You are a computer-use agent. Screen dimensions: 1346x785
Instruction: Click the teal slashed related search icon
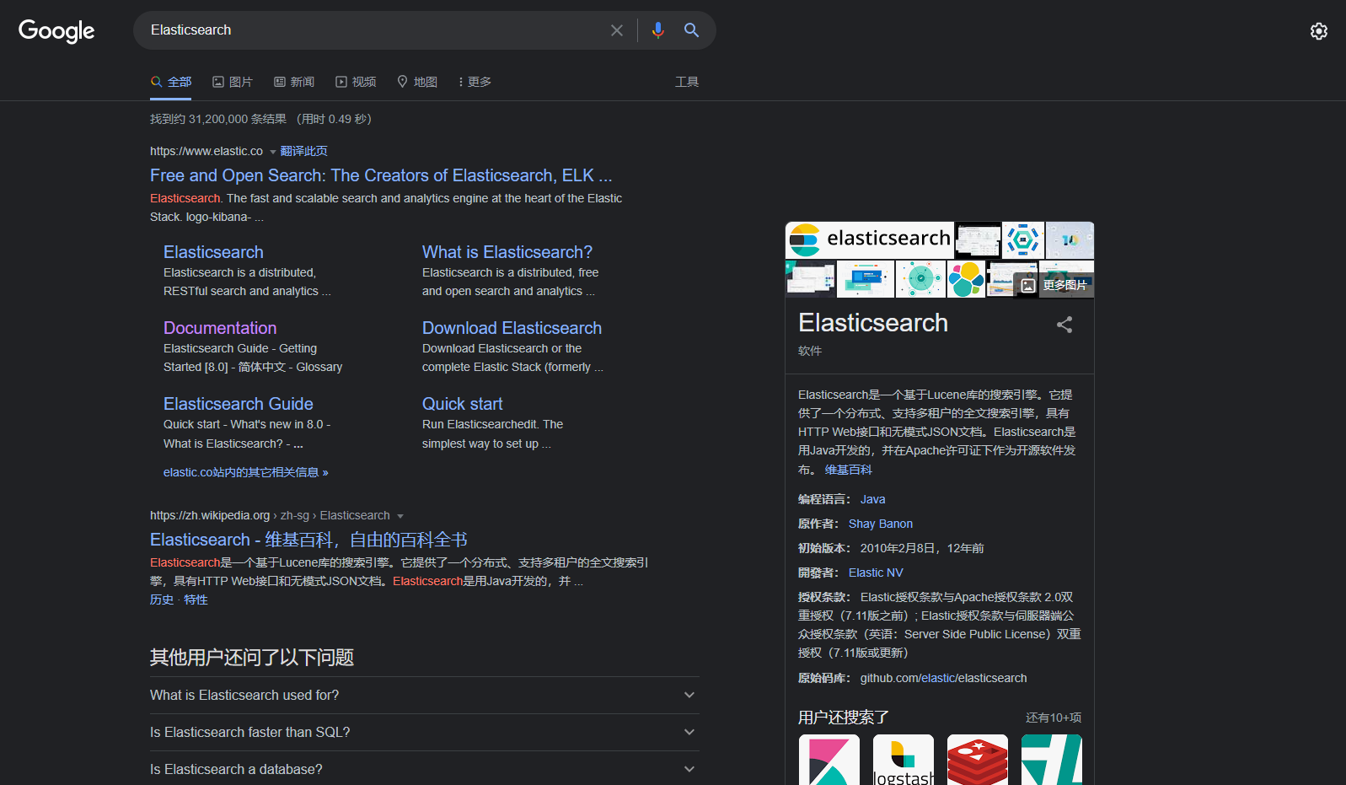tap(1052, 760)
